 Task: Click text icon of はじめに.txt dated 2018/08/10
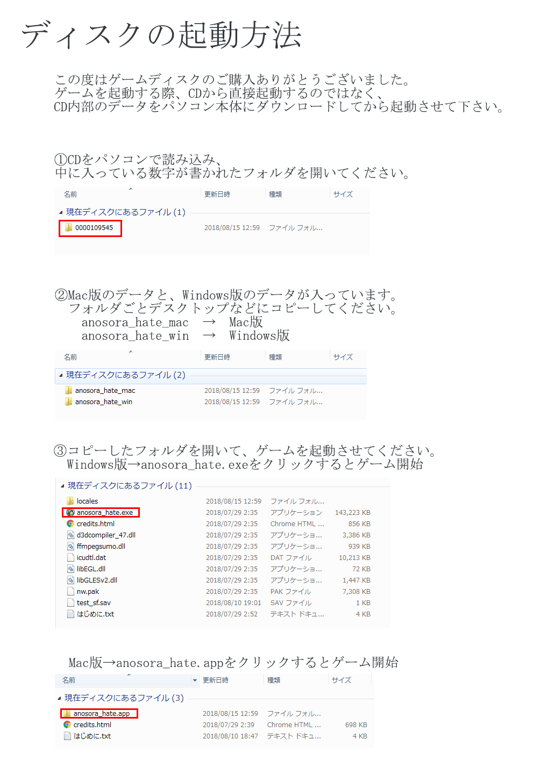67,736
